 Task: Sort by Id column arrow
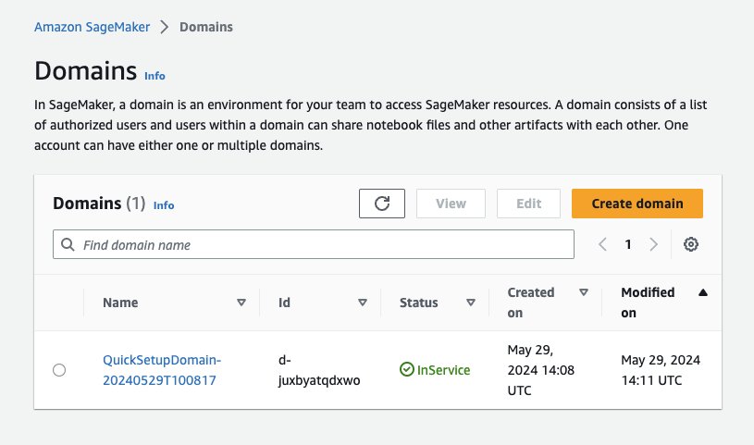(x=363, y=303)
